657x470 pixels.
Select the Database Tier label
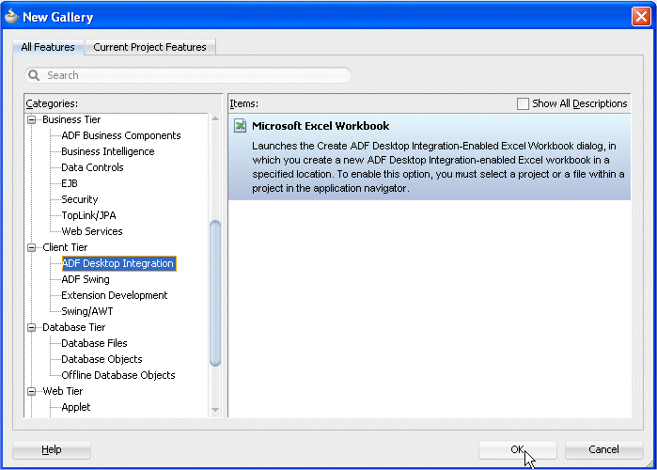[x=73, y=327]
